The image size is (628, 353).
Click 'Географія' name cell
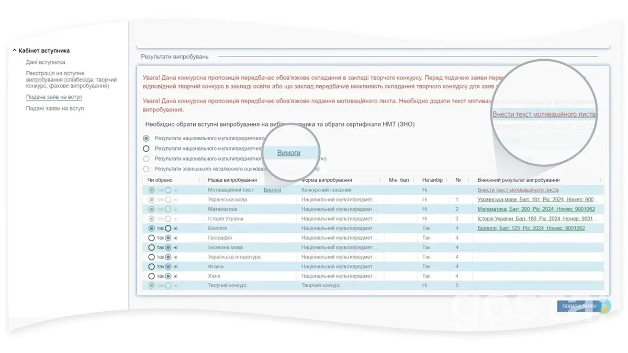[x=220, y=238]
